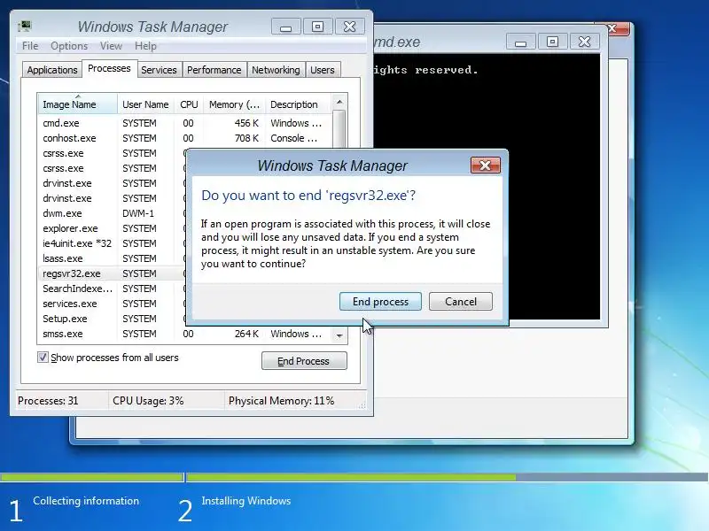Screen dimensions: 709x531
Task: Select Setup.exe process row
Action: [x=113, y=319]
